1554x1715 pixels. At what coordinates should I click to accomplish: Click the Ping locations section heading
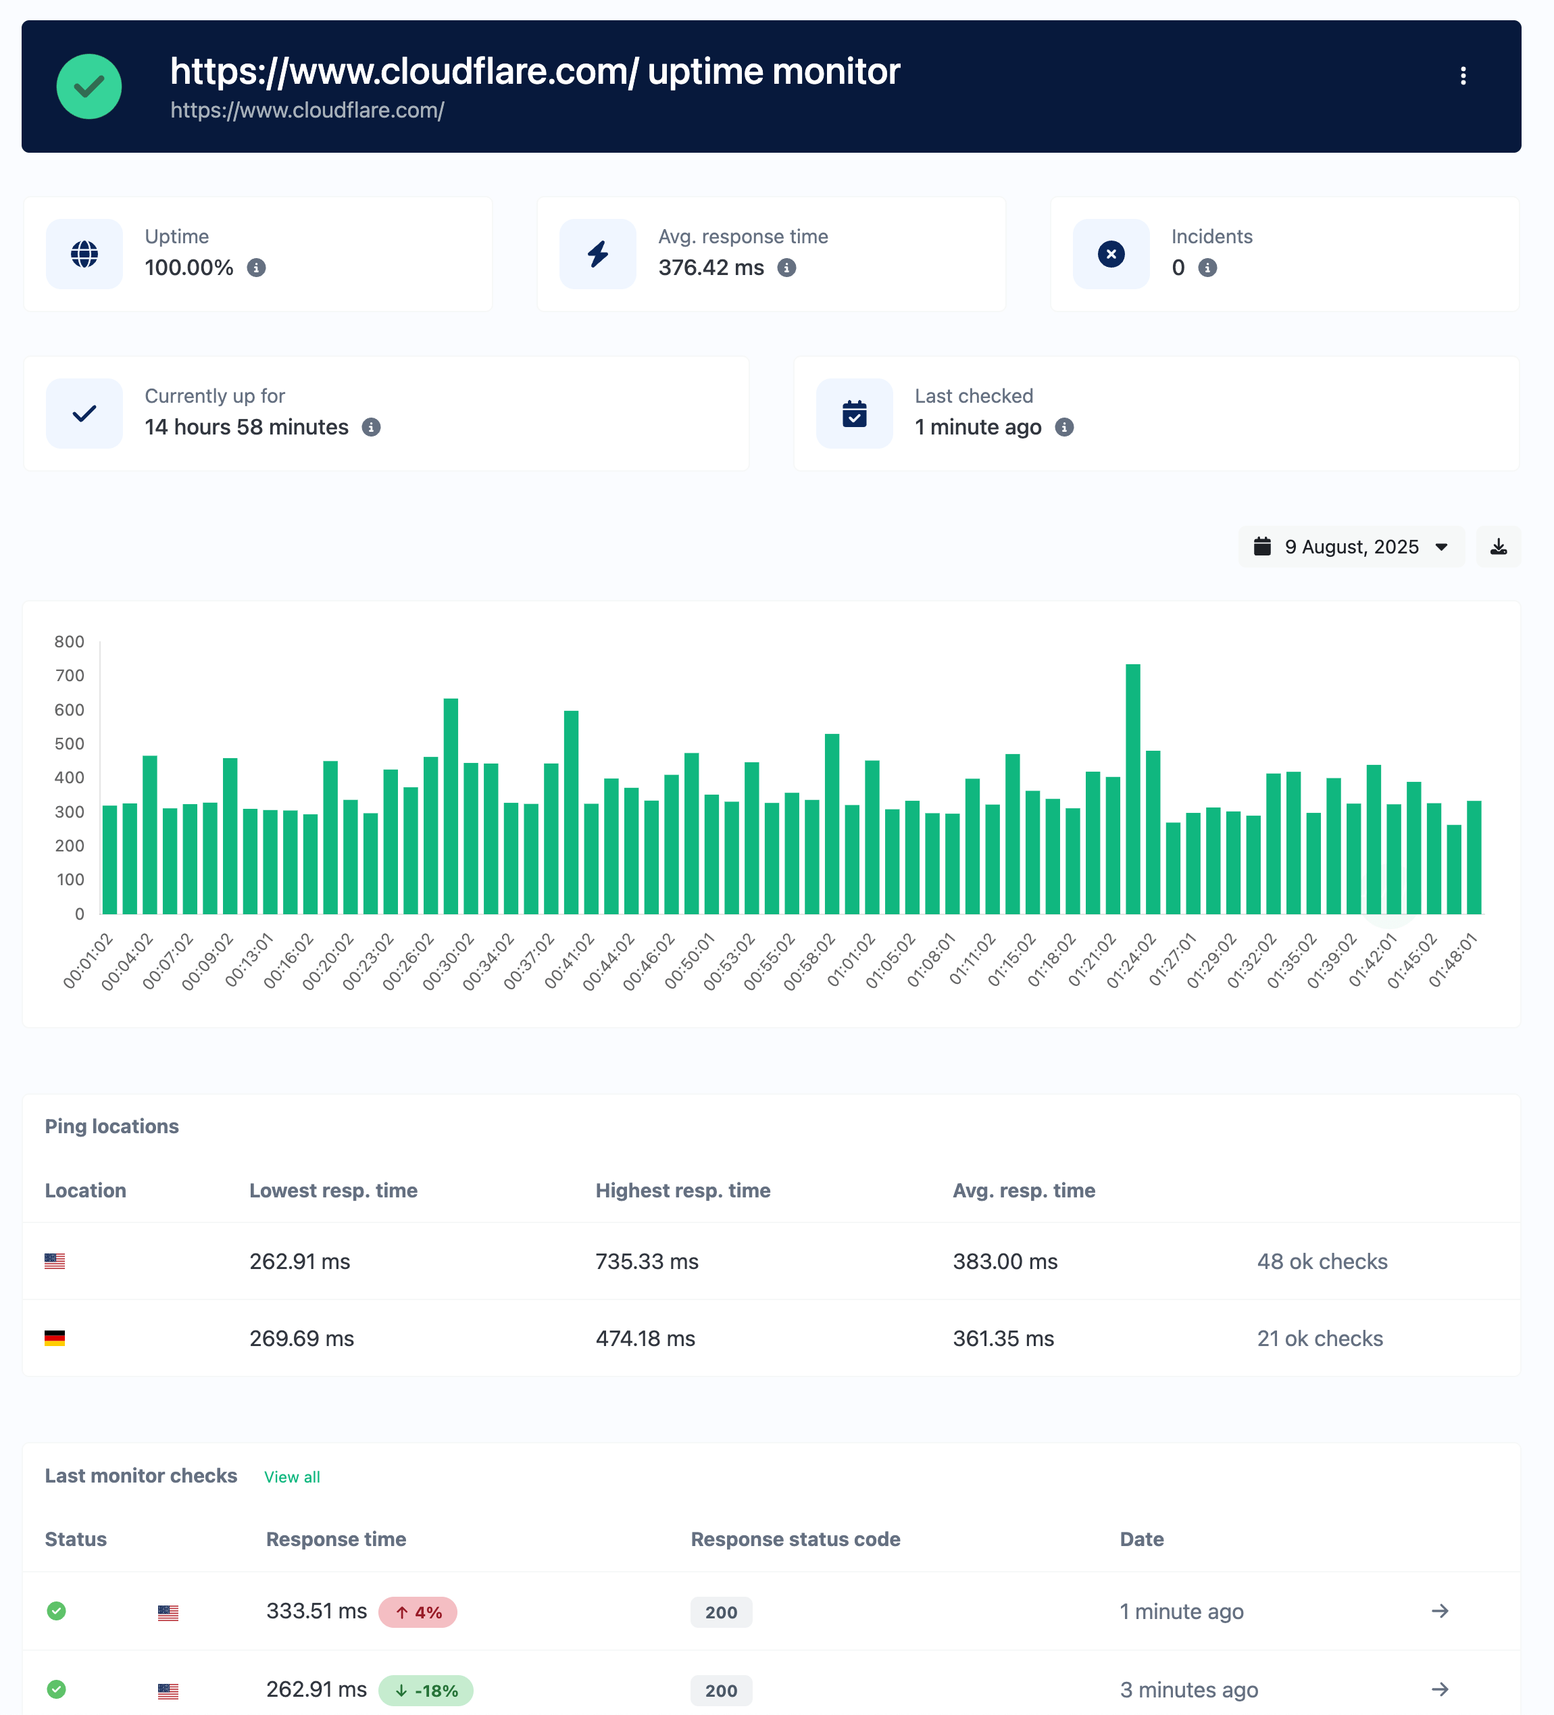111,1126
